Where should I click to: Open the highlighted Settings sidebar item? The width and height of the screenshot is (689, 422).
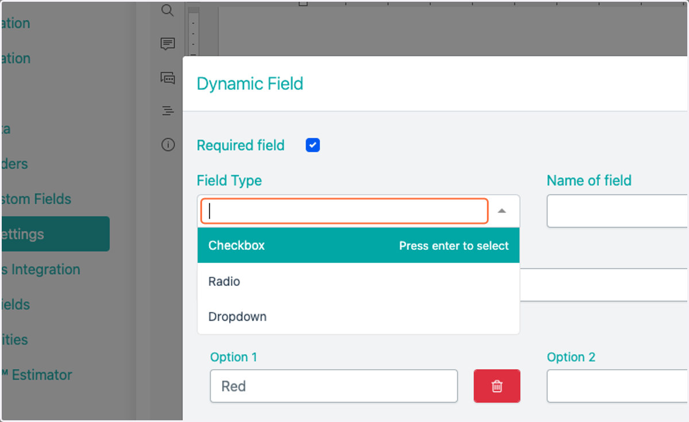coord(55,234)
